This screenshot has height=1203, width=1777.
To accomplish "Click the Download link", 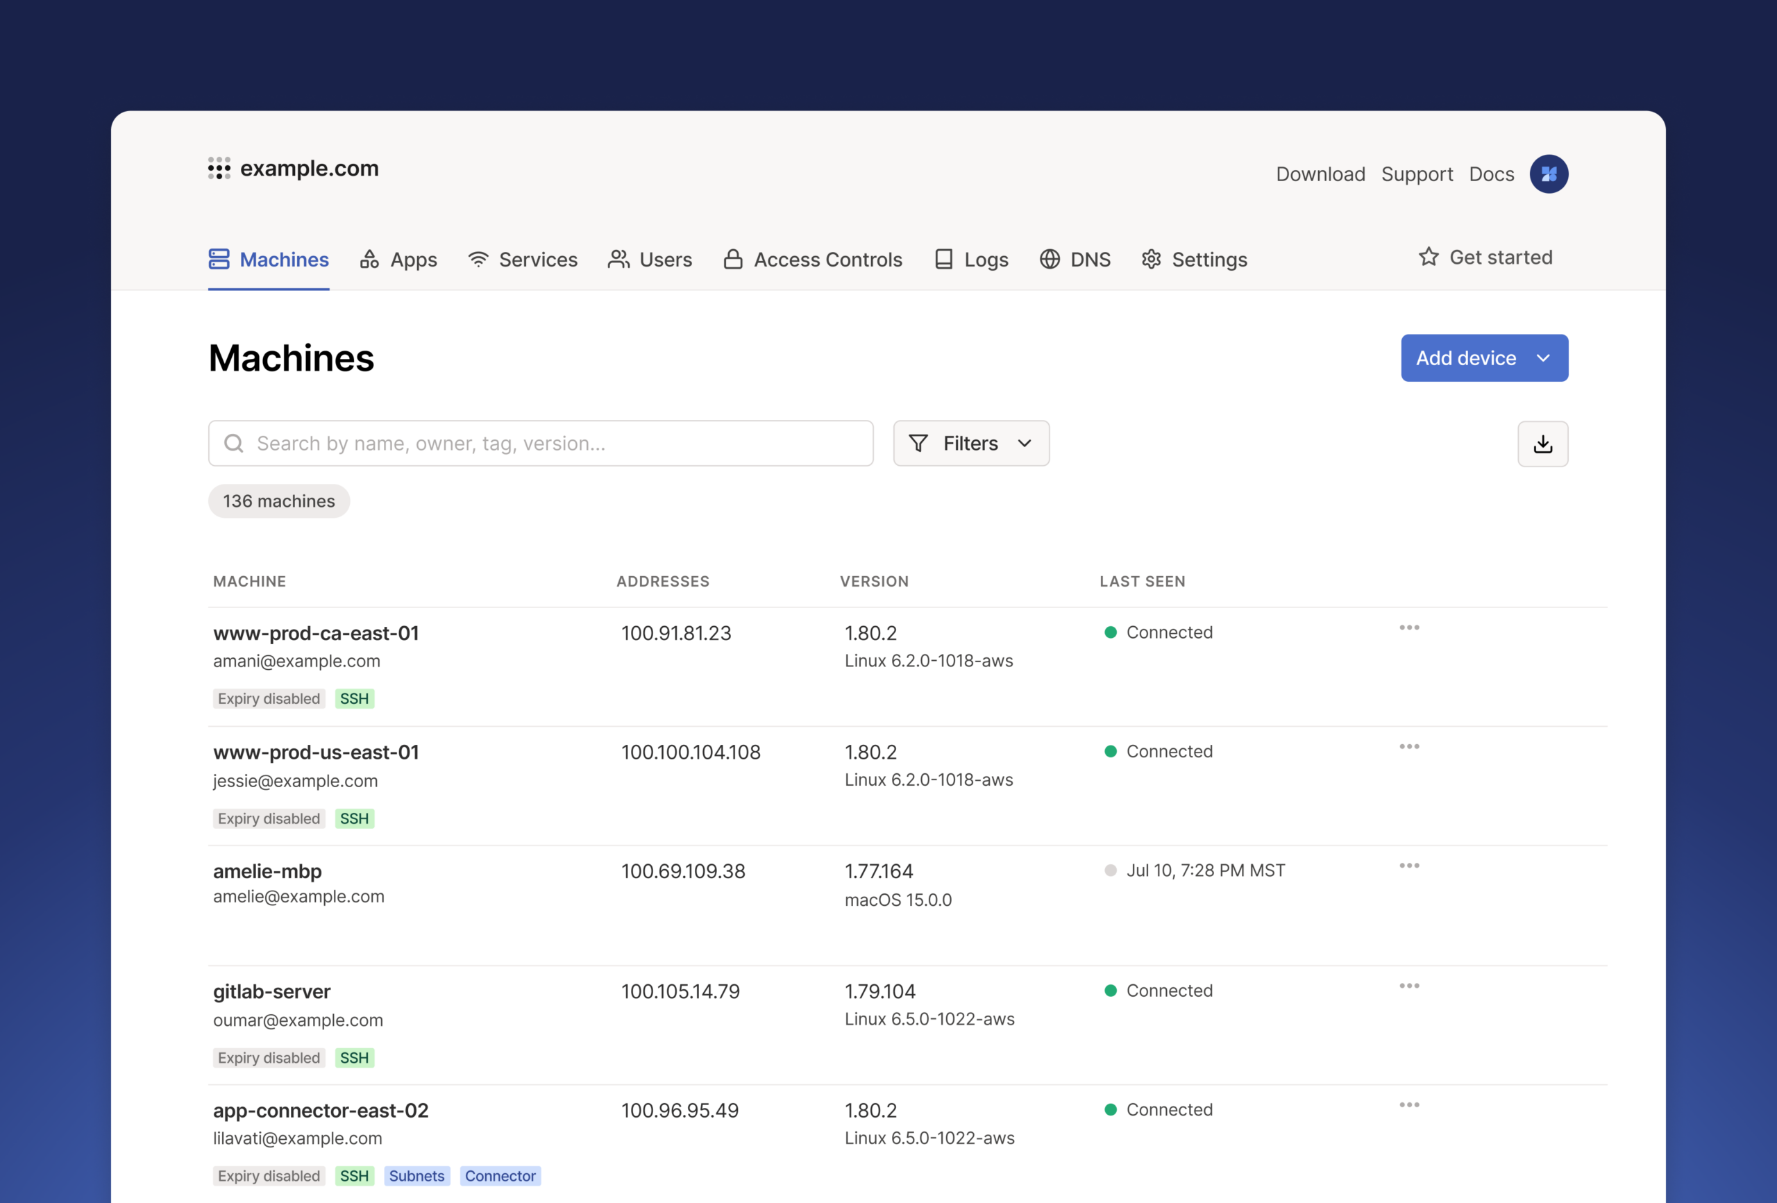I will (1320, 174).
